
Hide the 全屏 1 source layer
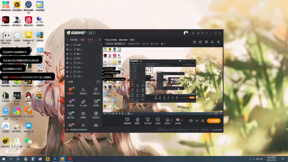tap(67, 45)
